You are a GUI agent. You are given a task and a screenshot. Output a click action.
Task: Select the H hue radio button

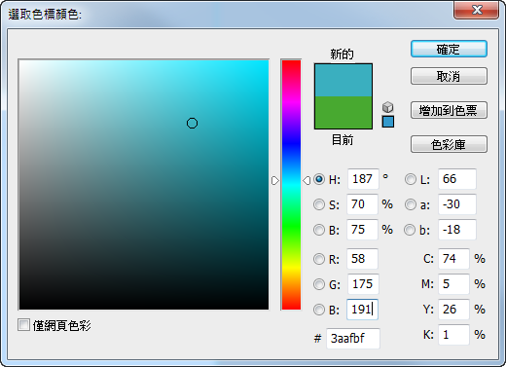point(319,179)
